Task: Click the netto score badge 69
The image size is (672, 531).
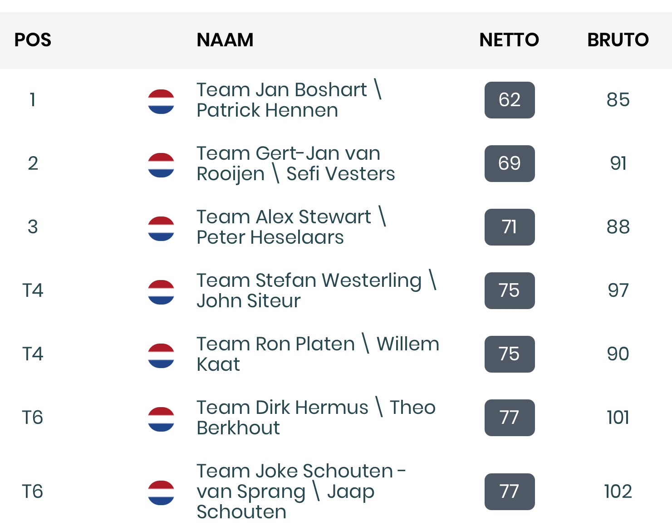Action: (x=510, y=163)
